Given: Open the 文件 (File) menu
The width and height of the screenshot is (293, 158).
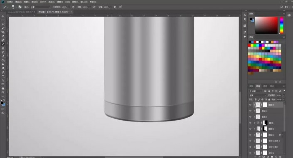Looking at the screenshot, I should (10, 2).
